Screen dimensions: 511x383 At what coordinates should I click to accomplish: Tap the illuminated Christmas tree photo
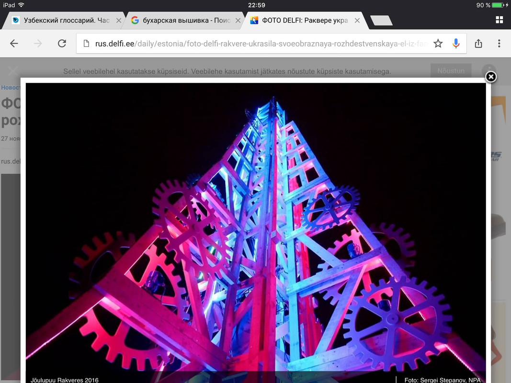(x=256, y=233)
